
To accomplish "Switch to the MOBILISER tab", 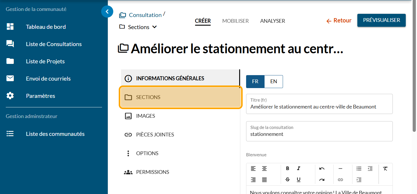I will [235, 21].
